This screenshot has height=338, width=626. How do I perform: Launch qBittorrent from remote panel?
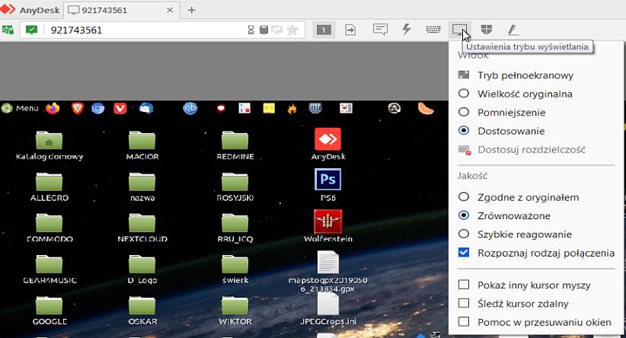190,108
